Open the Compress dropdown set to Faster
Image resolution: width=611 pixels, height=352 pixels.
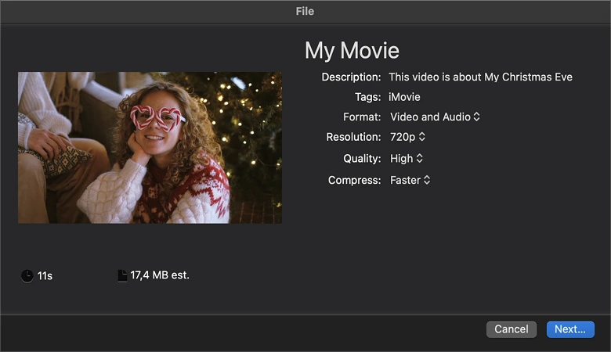[x=410, y=180]
